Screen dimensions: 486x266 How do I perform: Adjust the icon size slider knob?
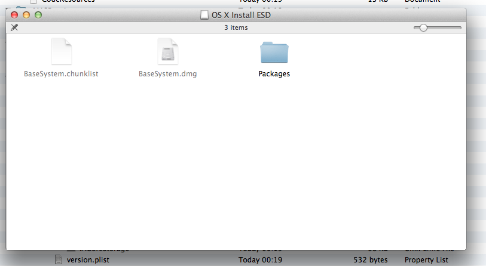pos(423,28)
